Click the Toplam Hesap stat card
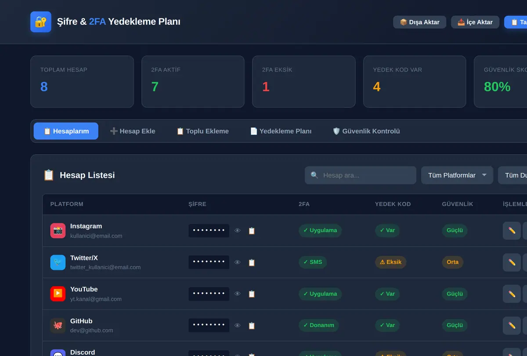This screenshot has height=356, width=527. (x=82, y=82)
